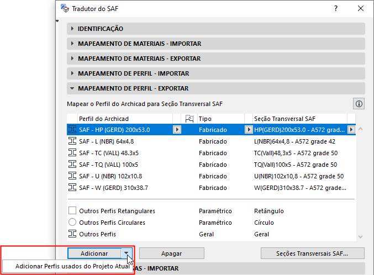This screenshot has width=374, height=275.
Task: Click the help question mark button
Action: click(x=336, y=9)
